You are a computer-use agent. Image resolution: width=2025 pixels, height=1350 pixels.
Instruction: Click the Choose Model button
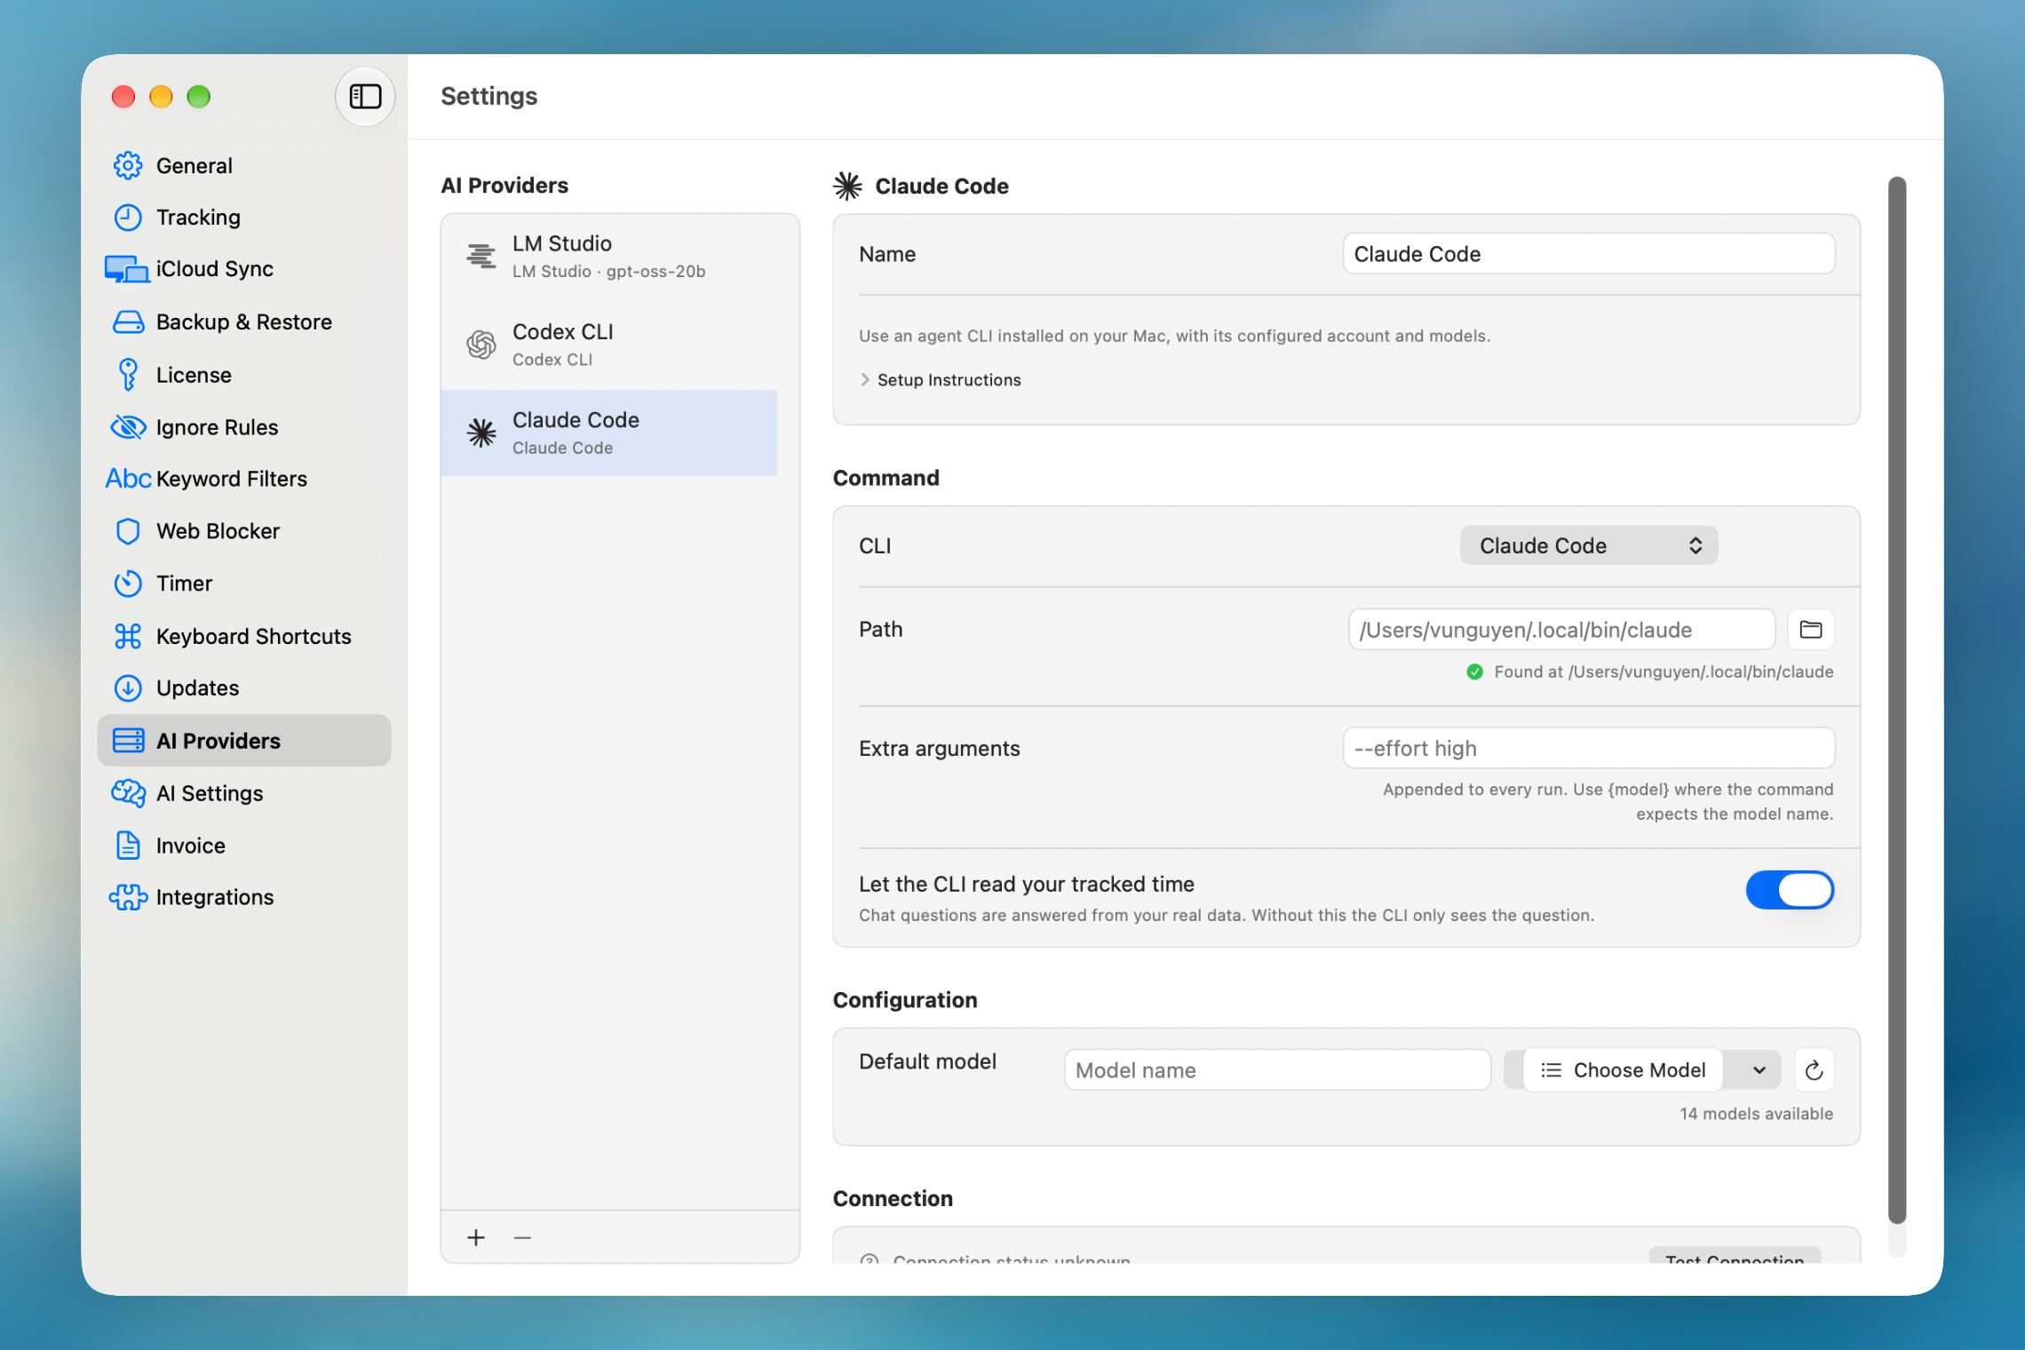click(1622, 1070)
